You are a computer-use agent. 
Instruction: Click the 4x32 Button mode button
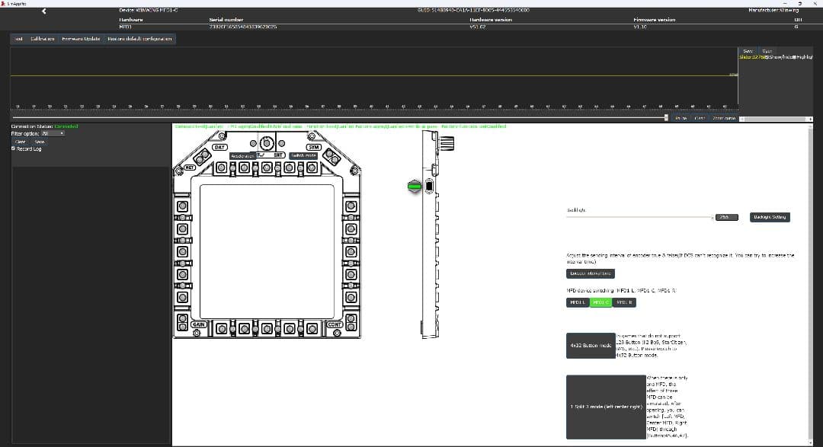tap(591, 345)
